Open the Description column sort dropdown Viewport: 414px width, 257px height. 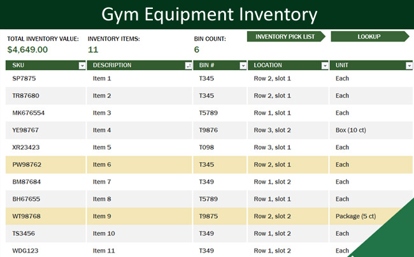click(x=188, y=65)
